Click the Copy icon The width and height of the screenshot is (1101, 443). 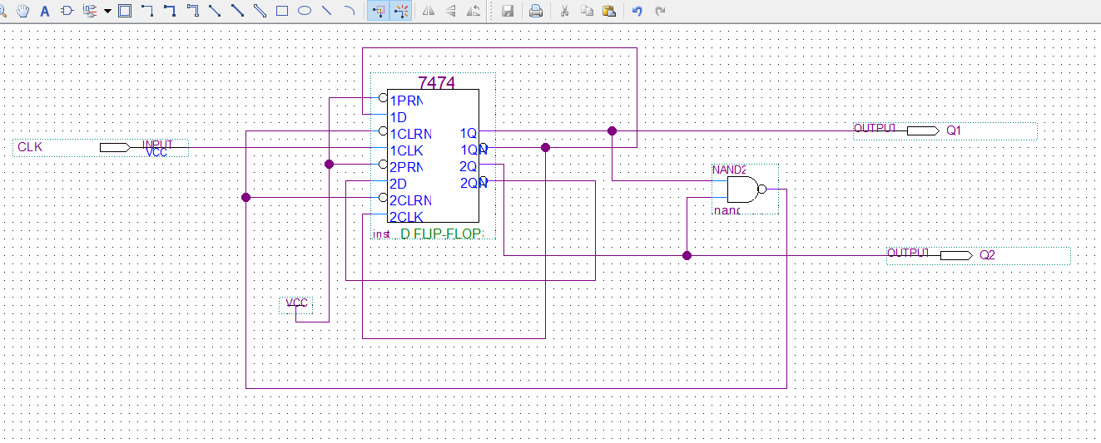587,11
